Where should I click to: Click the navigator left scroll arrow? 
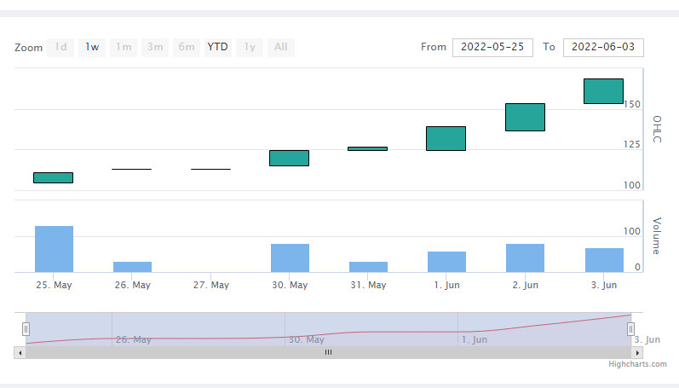pyautogui.click(x=20, y=352)
